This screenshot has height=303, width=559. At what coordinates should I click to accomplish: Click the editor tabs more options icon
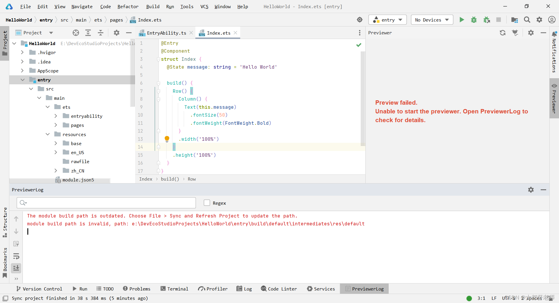[x=360, y=33]
